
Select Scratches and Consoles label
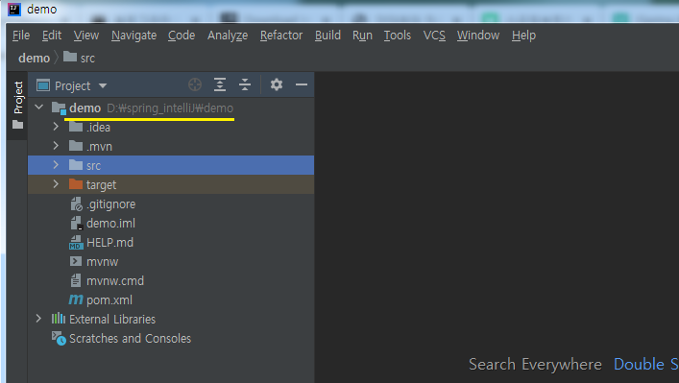[130, 338]
